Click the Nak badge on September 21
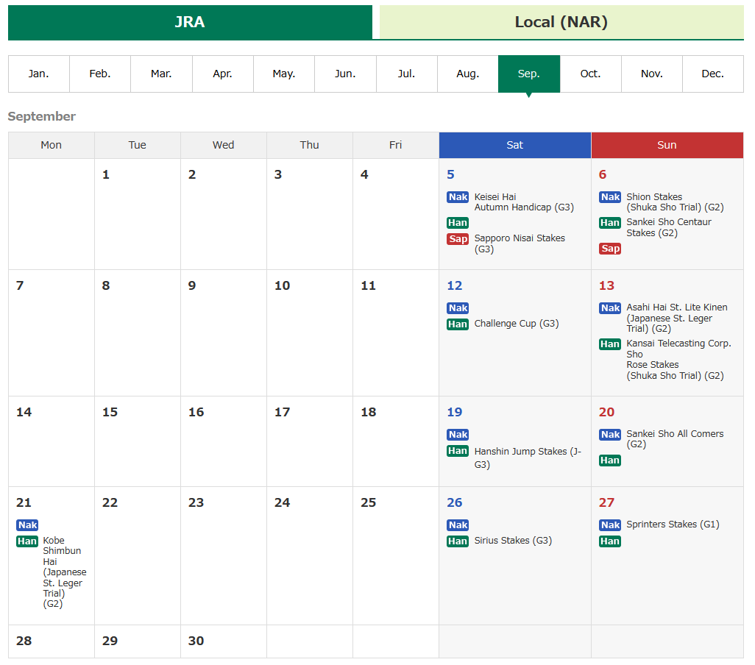This screenshot has height=665, width=755. pyautogui.click(x=27, y=525)
